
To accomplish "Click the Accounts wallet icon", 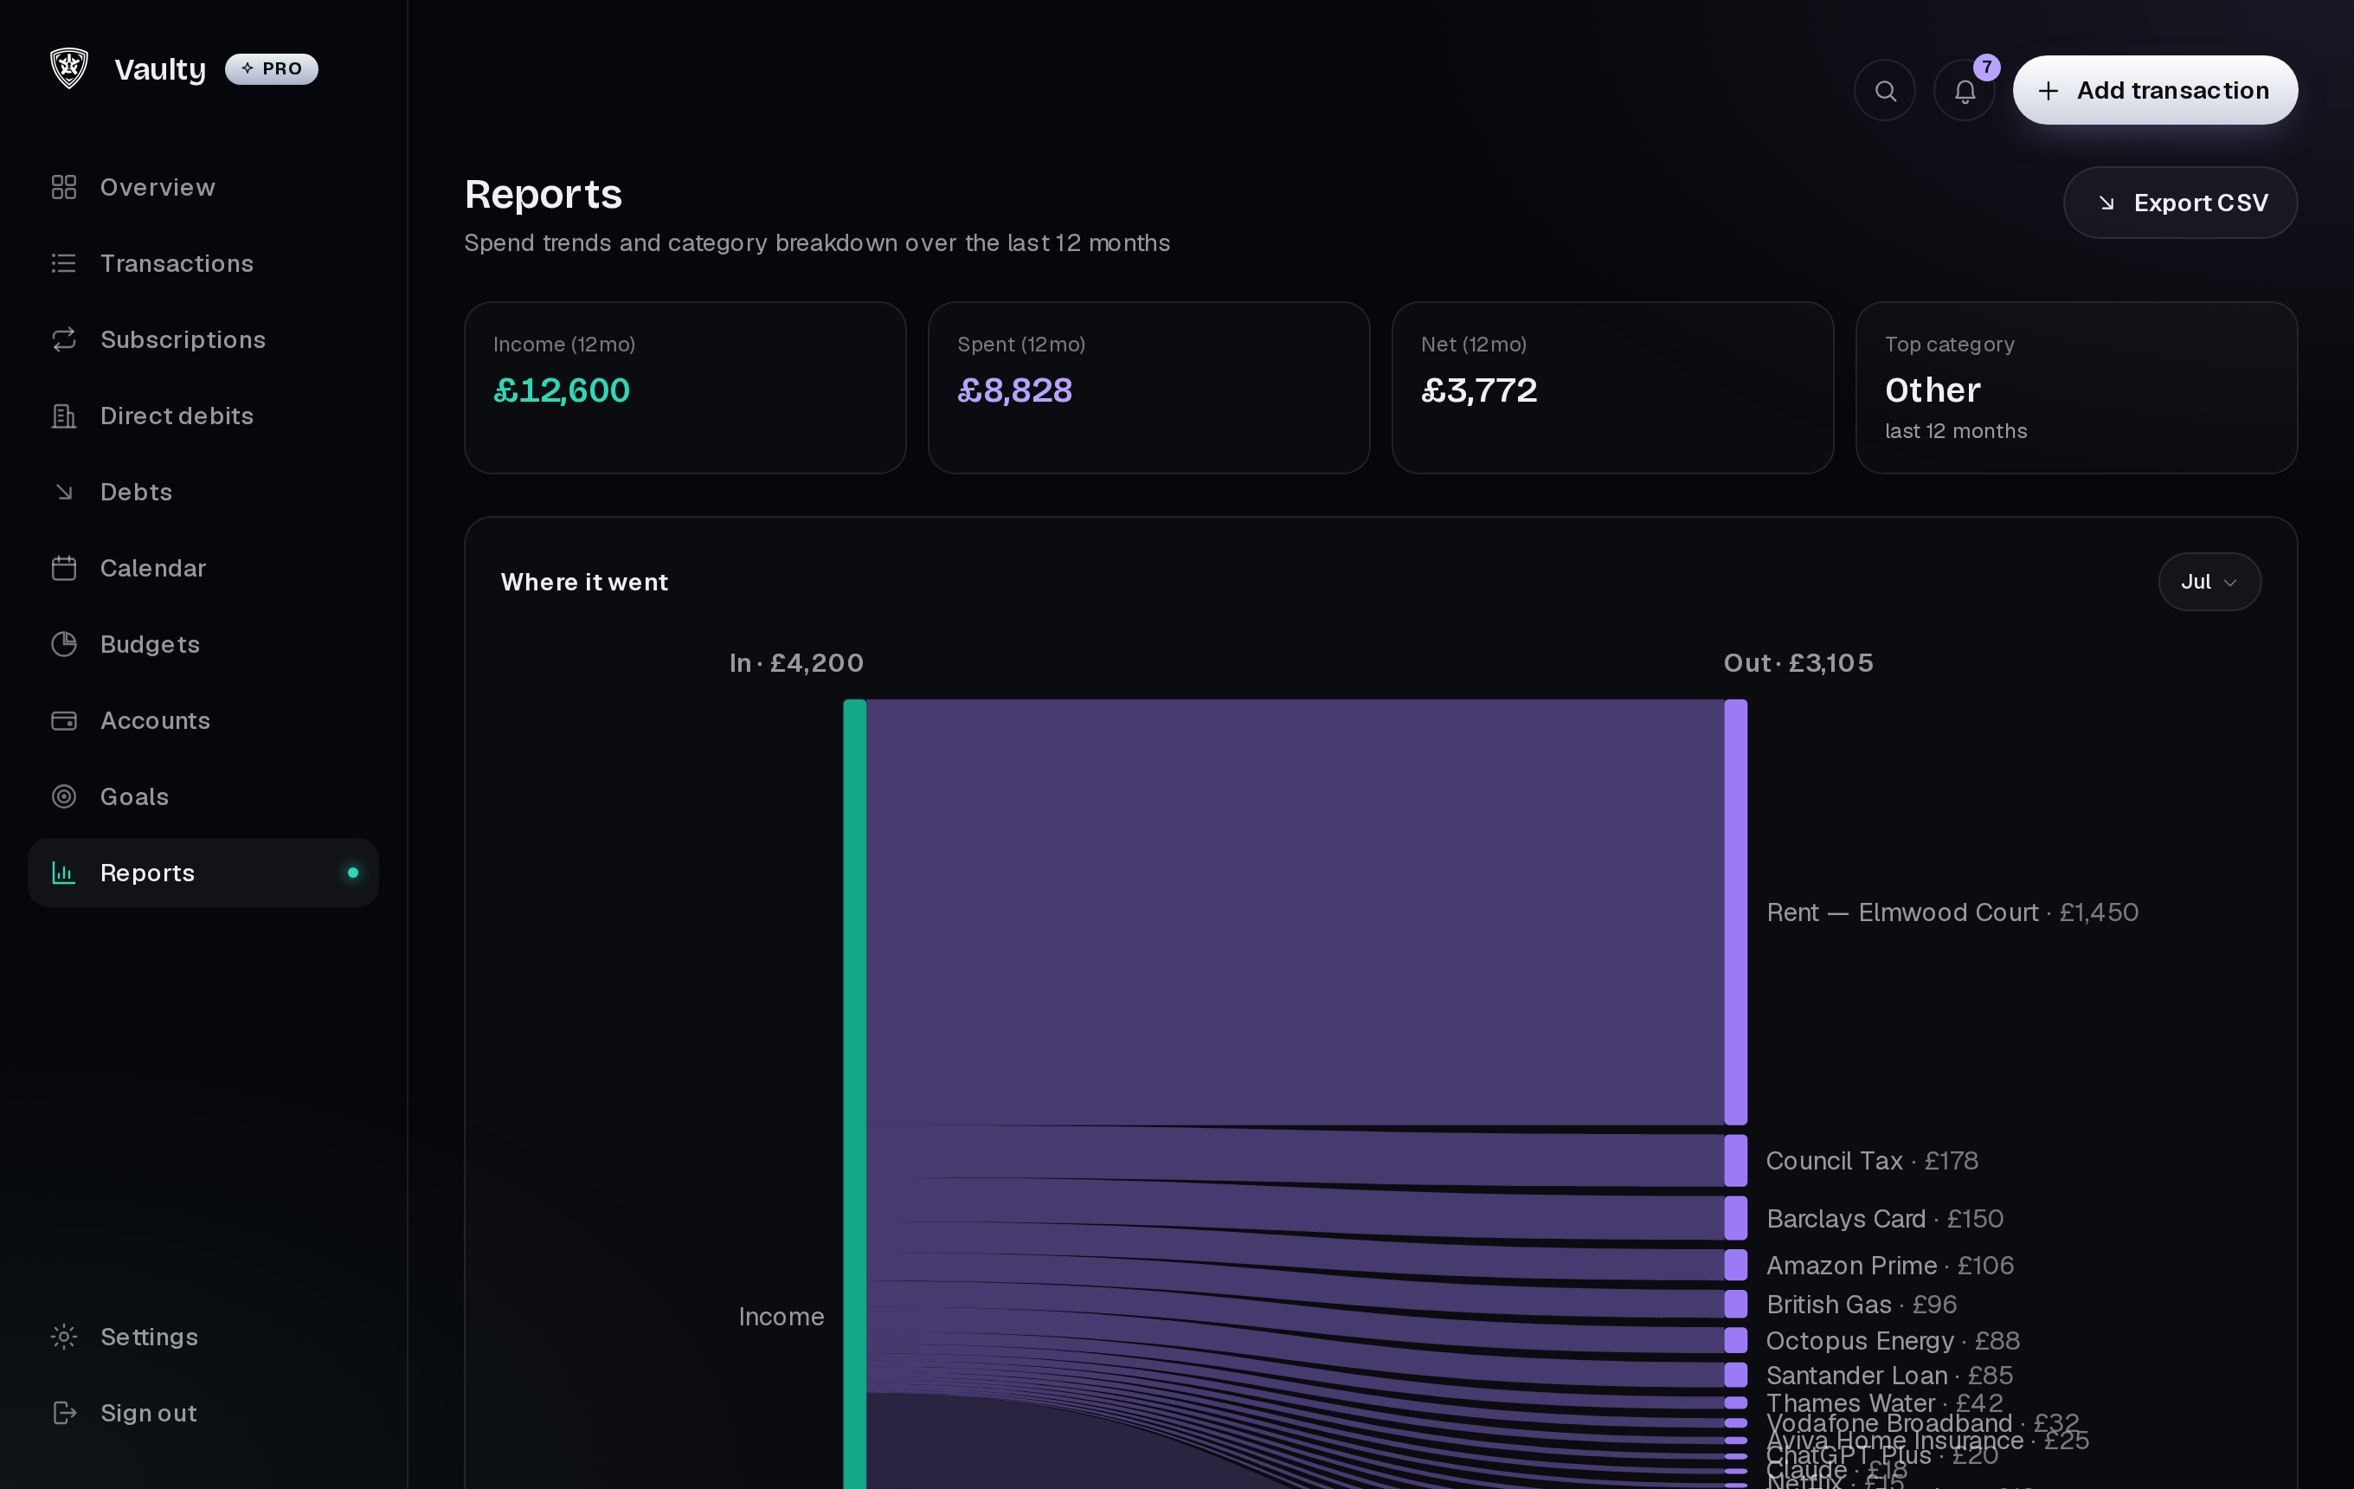I will coord(65,720).
